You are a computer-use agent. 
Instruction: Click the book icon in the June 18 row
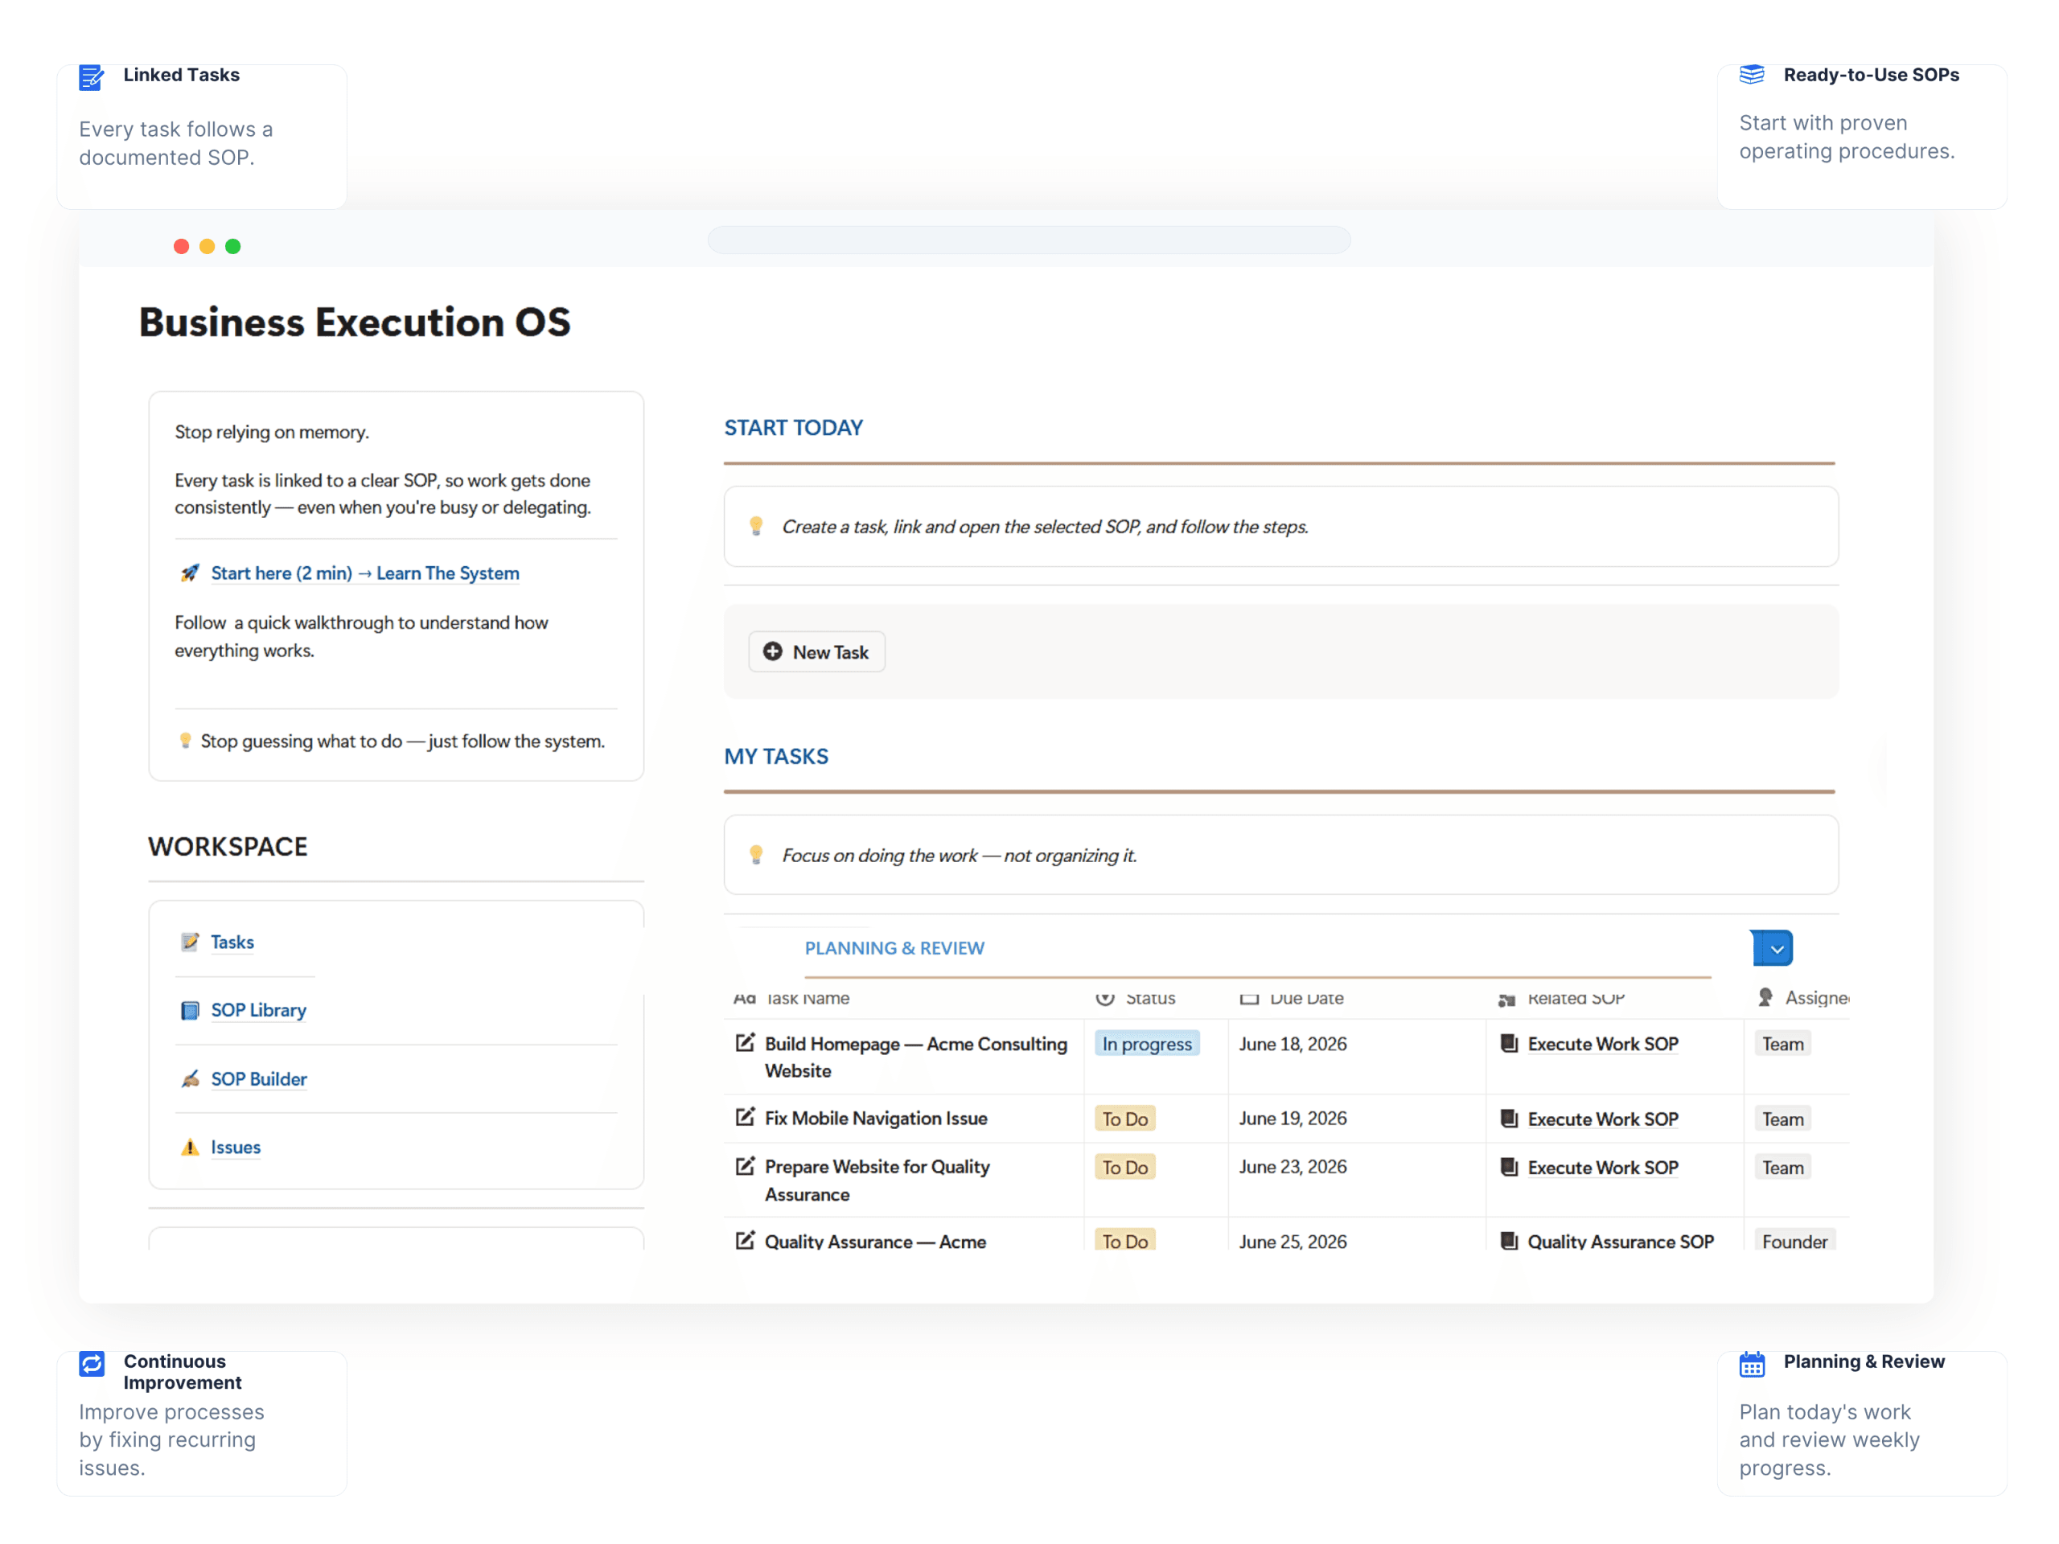(1509, 1043)
